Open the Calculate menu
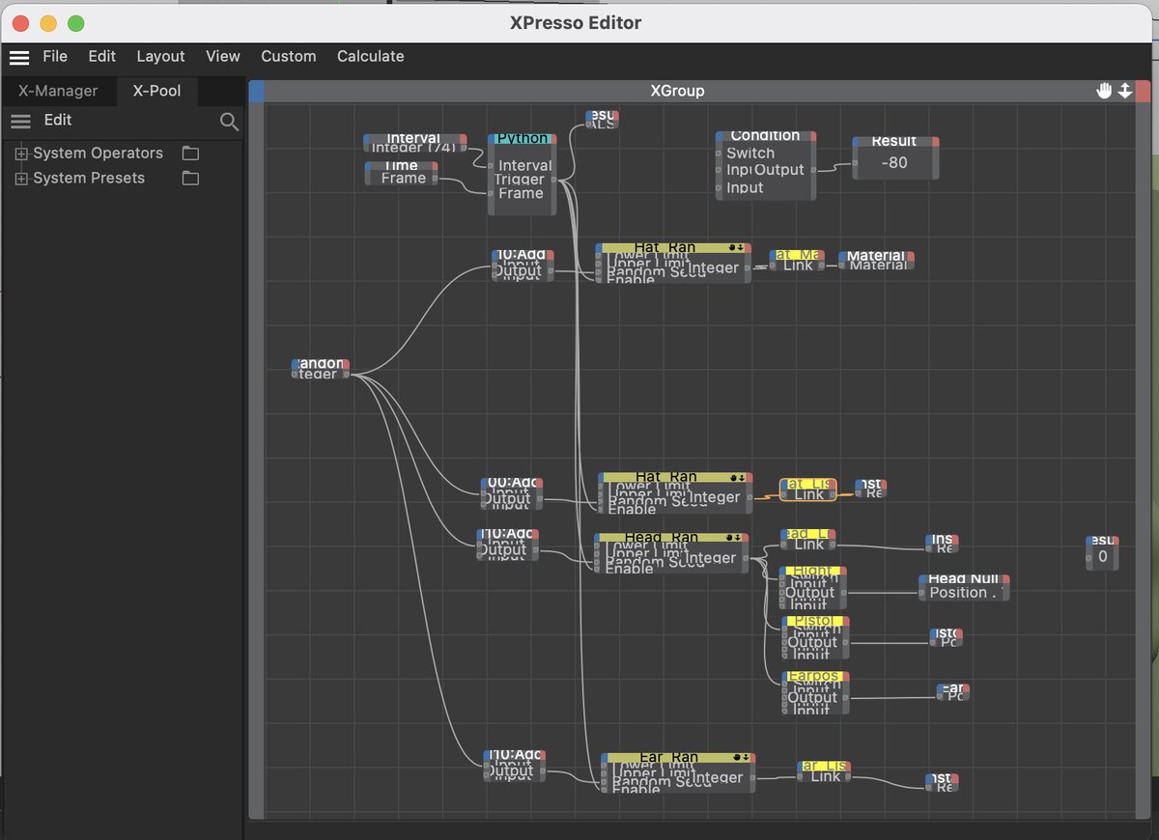This screenshot has width=1159, height=840. pyautogui.click(x=371, y=57)
